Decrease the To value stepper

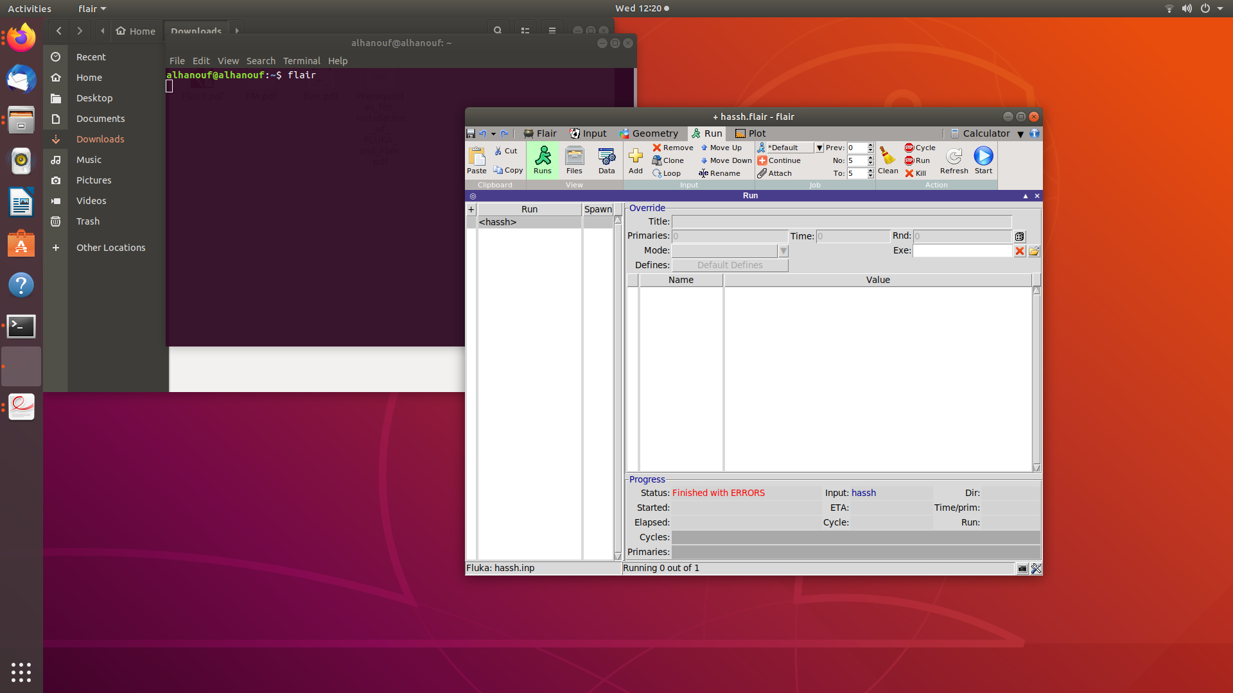[x=871, y=176]
